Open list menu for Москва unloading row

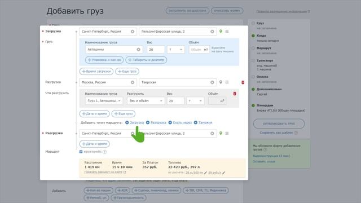point(227,82)
